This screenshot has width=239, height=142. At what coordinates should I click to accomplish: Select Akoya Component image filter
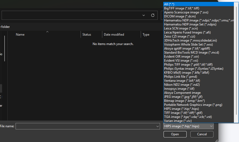[x=199, y=93]
